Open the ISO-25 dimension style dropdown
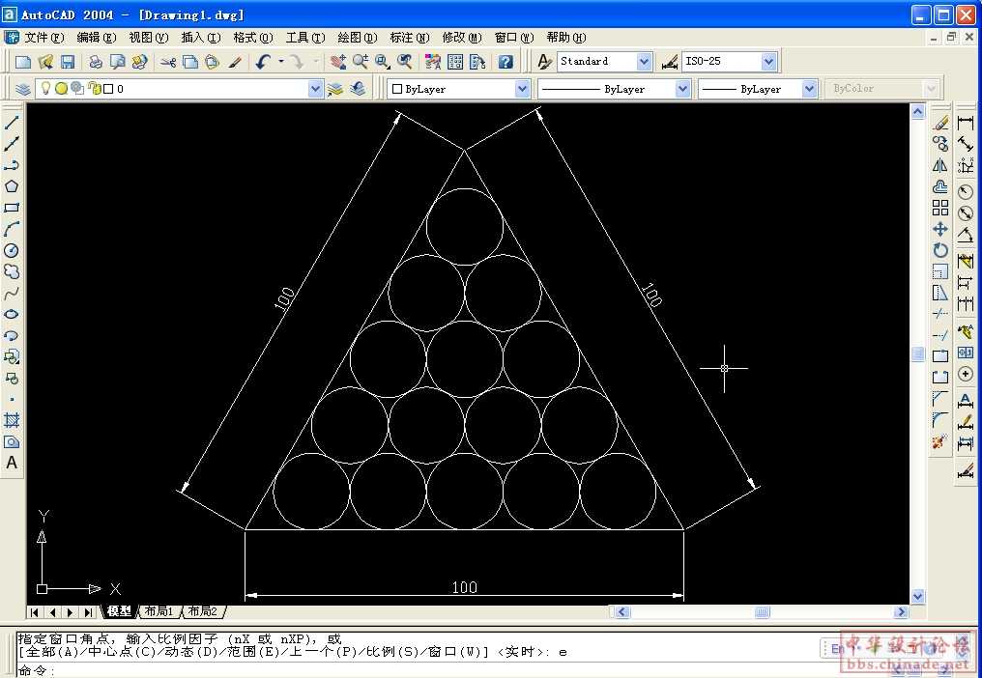Image resolution: width=982 pixels, height=678 pixels. (768, 62)
